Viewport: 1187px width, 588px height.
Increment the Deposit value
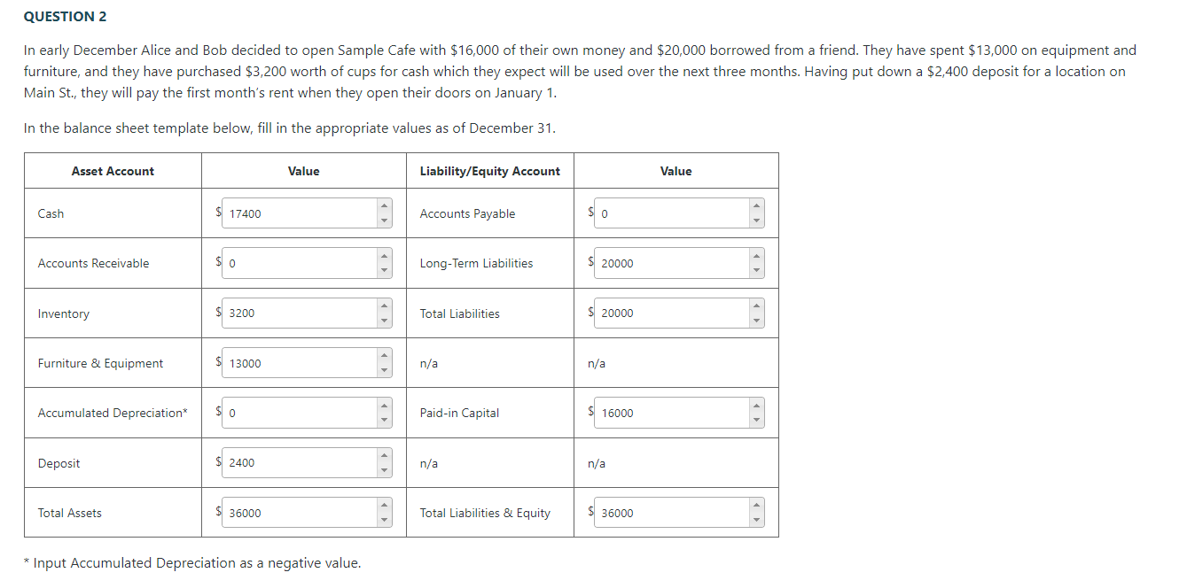click(382, 456)
